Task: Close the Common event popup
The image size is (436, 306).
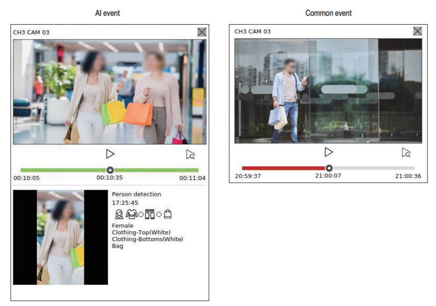Action: click(x=418, y=31)
